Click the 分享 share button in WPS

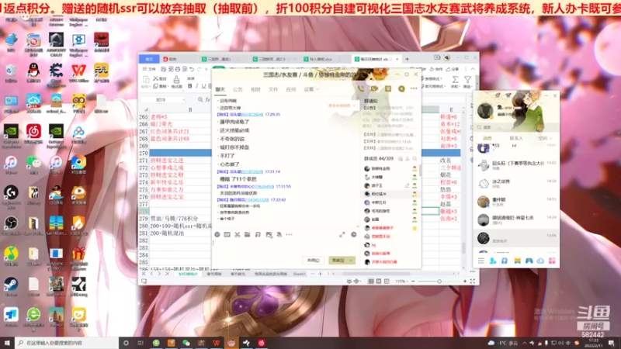pos(453,69)
